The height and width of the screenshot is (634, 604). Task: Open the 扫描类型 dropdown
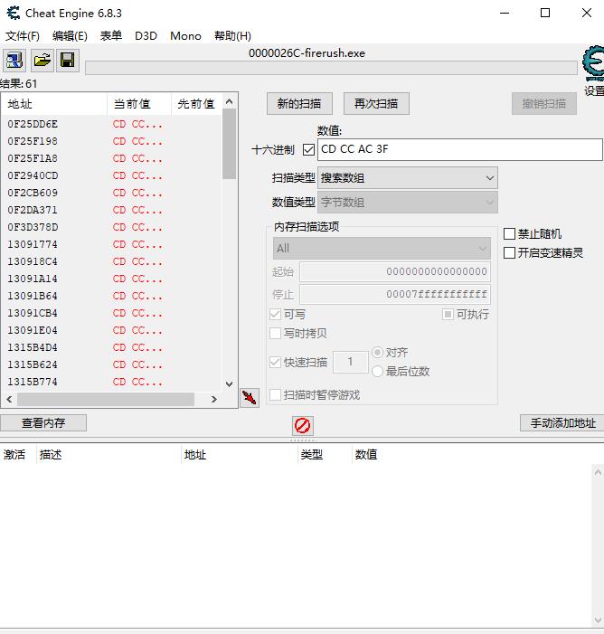pos(408,178)
